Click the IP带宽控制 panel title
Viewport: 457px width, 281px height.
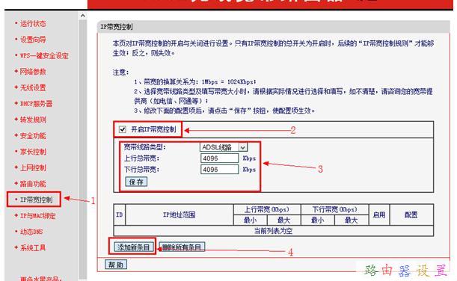(x=117, y=27)
